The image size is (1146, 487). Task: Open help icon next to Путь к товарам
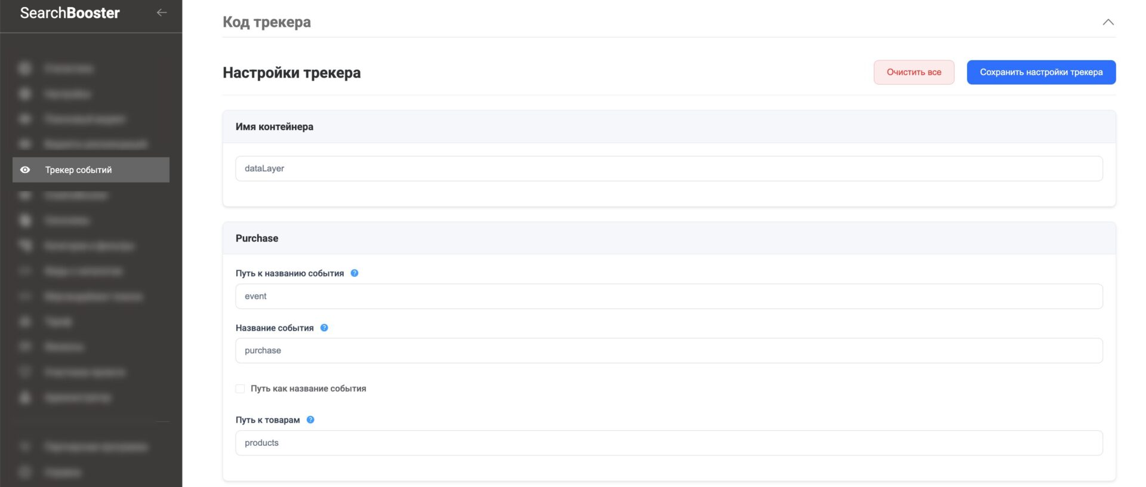point(310,420)
